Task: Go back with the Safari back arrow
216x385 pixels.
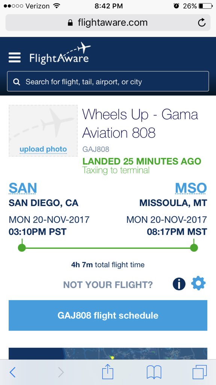Action: point(12,372)
